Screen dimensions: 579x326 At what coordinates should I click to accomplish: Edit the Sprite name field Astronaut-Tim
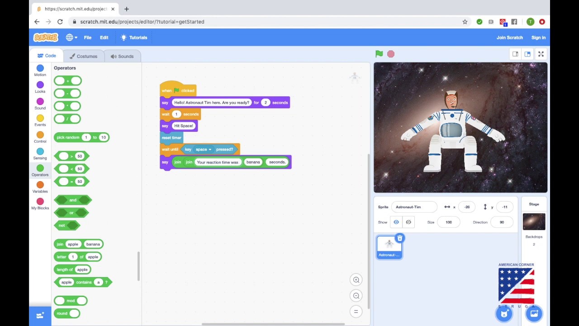(414, 207)
